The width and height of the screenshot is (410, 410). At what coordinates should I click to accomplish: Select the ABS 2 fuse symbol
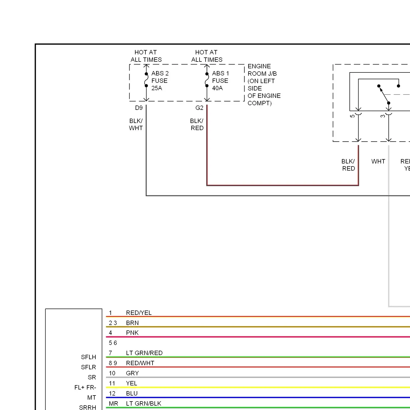(x=147, y=80)
